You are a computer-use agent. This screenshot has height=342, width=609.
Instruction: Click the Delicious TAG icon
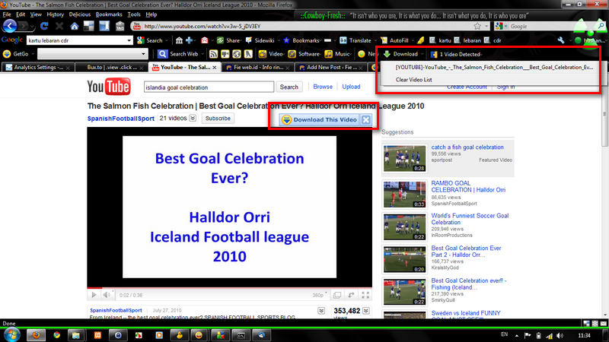coord(120,26)
